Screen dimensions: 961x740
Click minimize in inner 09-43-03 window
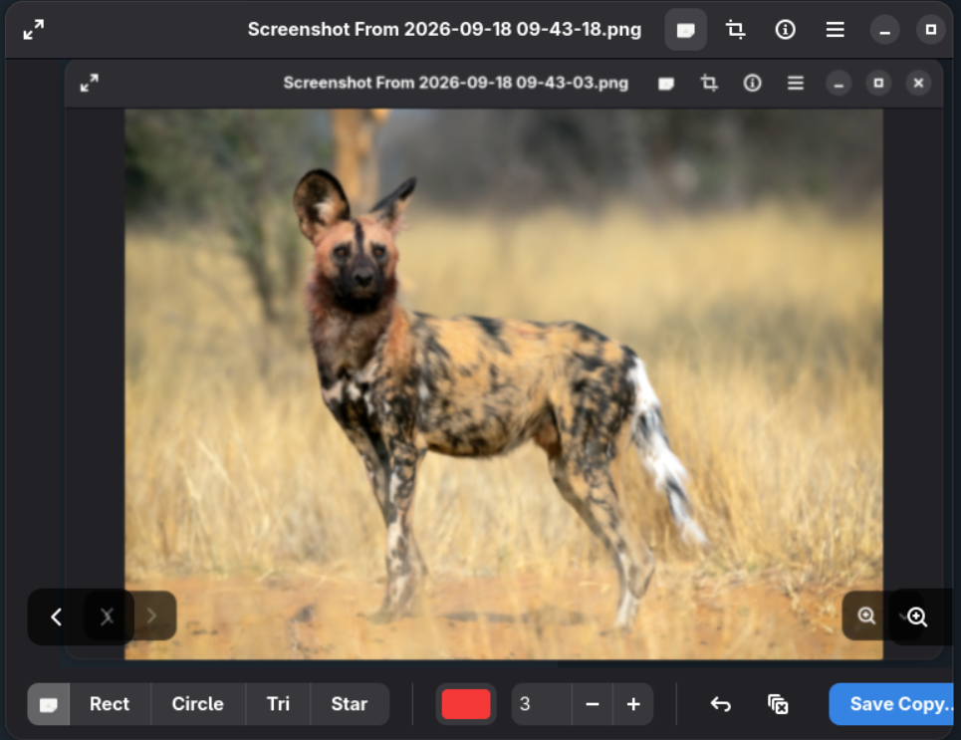pos(839,83)
